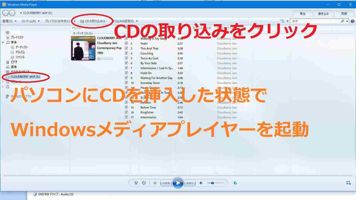The height and width of the screenshot is (200, 356).
Task: Uncheck track 5 Twice As Cool checkbox
Action: tap(126, 58)
